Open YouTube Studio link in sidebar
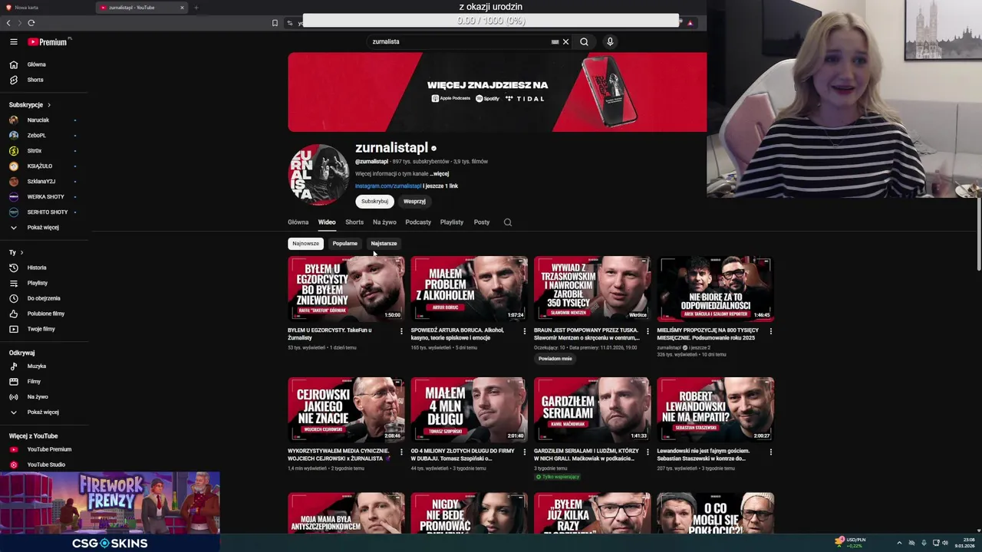The image size is (982, 552). (x=44, y=465)
